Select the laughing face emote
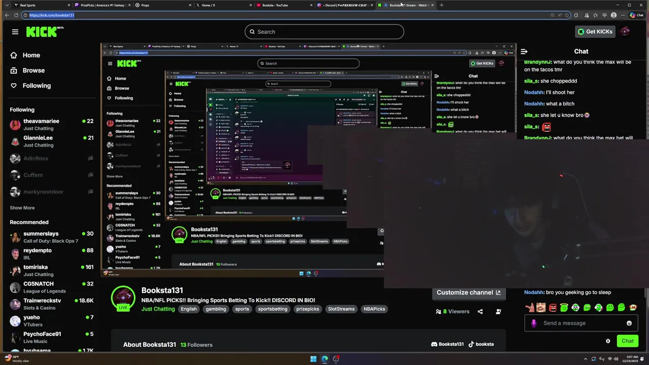Image resolution: width=649 pixels, height=365 pixels. (x=541, y=307)
